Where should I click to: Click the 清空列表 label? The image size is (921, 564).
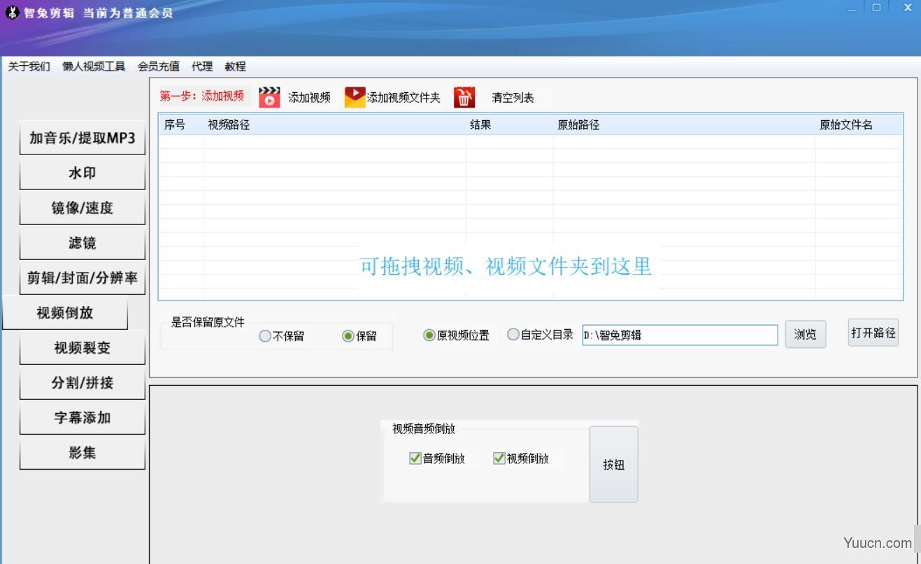[x=513, y=98]
